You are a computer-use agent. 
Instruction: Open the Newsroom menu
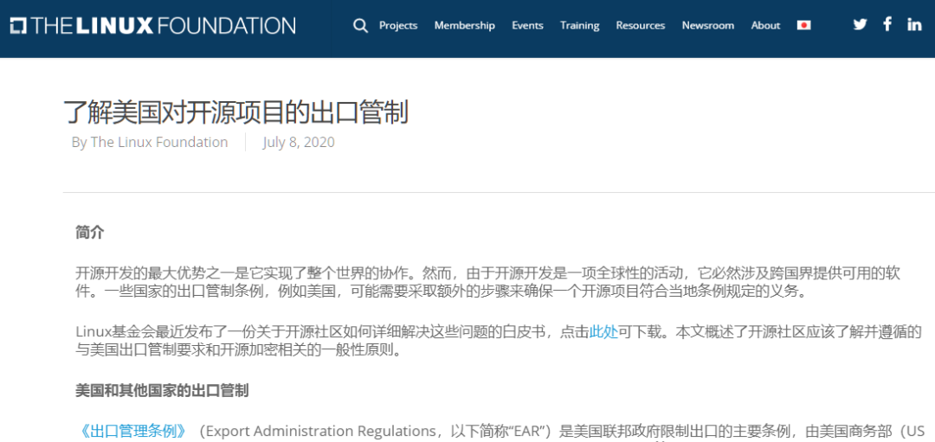[x=708, y=26]
